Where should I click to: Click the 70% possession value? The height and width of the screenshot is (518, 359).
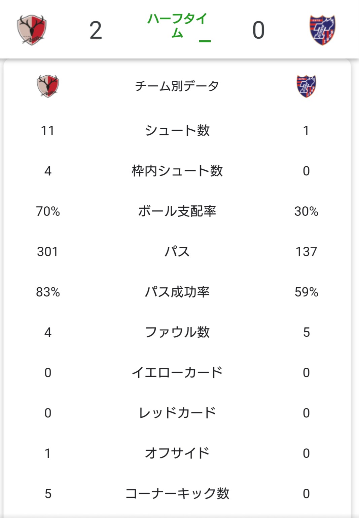click(x=48, y=211)
